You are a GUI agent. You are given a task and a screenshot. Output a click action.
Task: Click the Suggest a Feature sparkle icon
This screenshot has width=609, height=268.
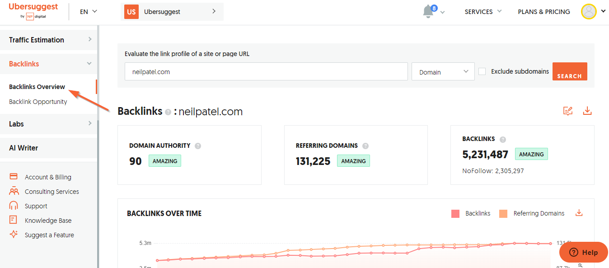coord(14,235)
